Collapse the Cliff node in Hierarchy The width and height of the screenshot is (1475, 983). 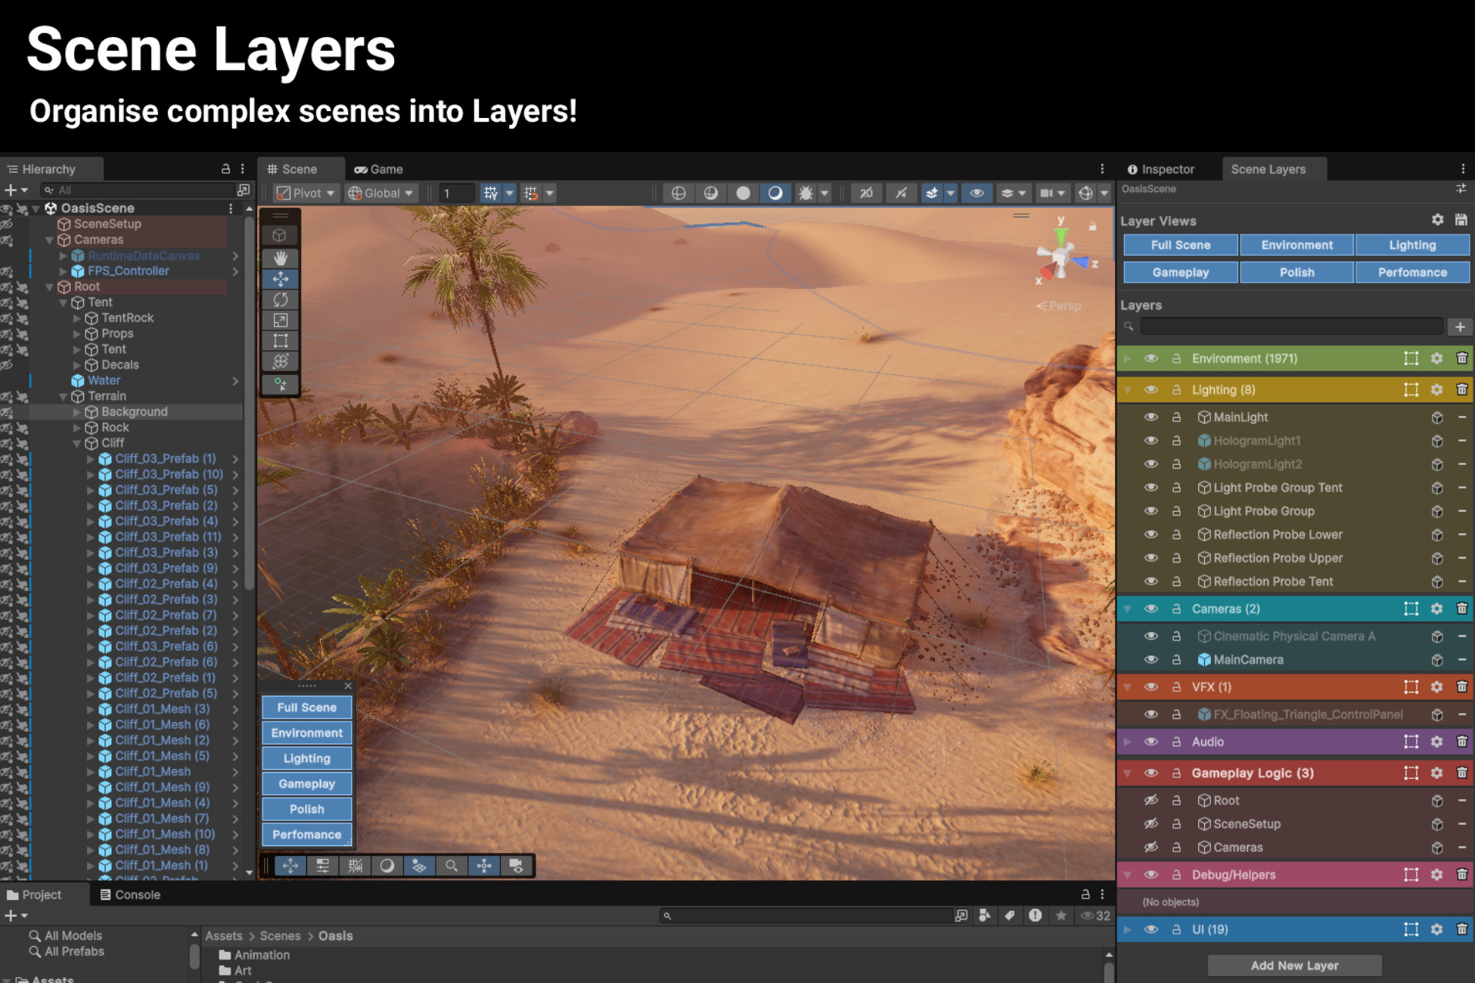[x=77, y=443]
